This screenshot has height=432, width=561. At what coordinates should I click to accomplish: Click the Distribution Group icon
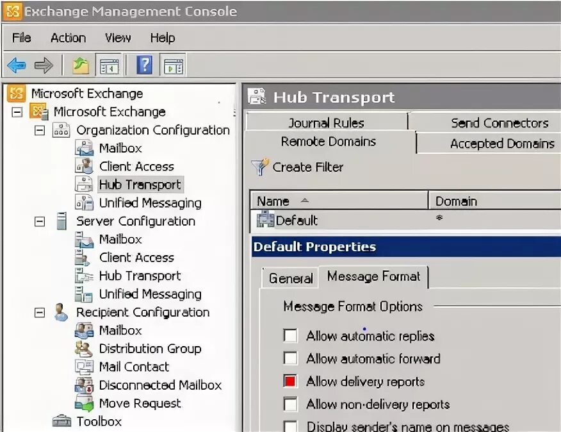coord(84,349)
